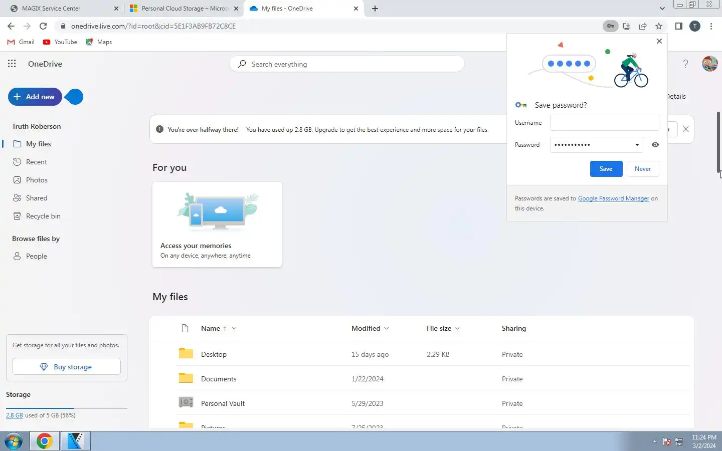This screenshot has height=451, width=722.
Task: Open the tab search chevron
Action: [x=662, y=9]
